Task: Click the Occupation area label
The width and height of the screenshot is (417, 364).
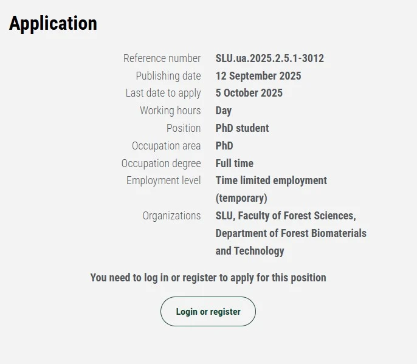Action: pyautogui.click(x=166, y=146)
